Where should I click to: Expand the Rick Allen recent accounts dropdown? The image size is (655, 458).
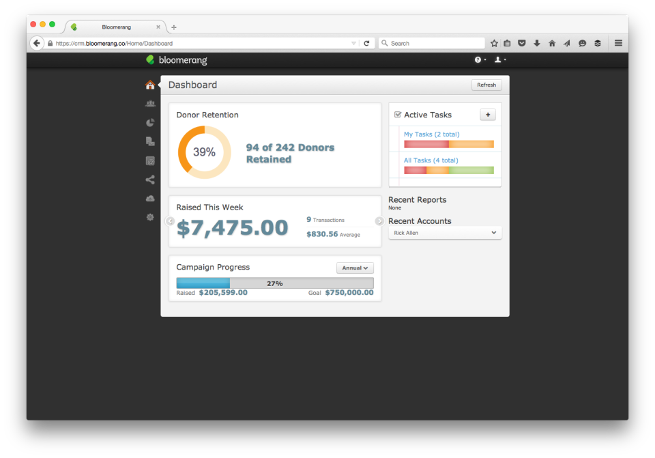tap(445, 233)
